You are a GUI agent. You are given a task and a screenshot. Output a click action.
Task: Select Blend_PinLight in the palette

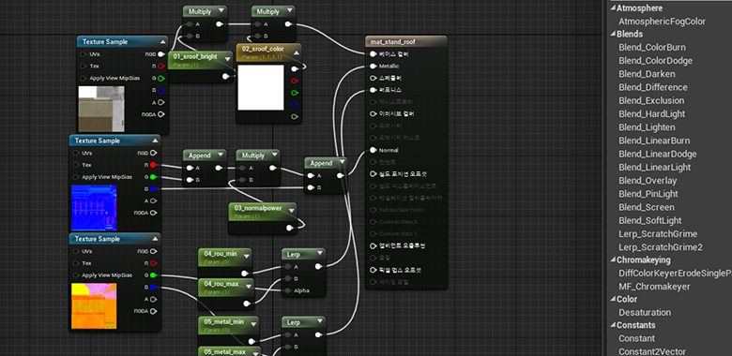[x=648, y=194]
